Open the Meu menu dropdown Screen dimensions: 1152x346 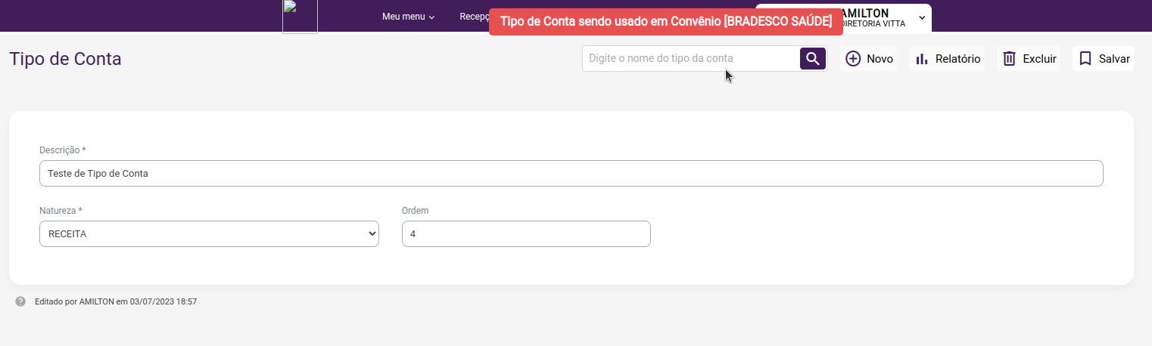point(408,17)
